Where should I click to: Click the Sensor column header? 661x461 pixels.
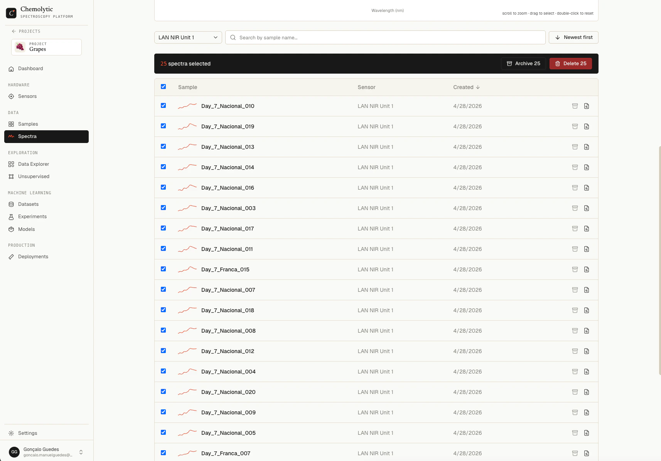click(366, 87)
